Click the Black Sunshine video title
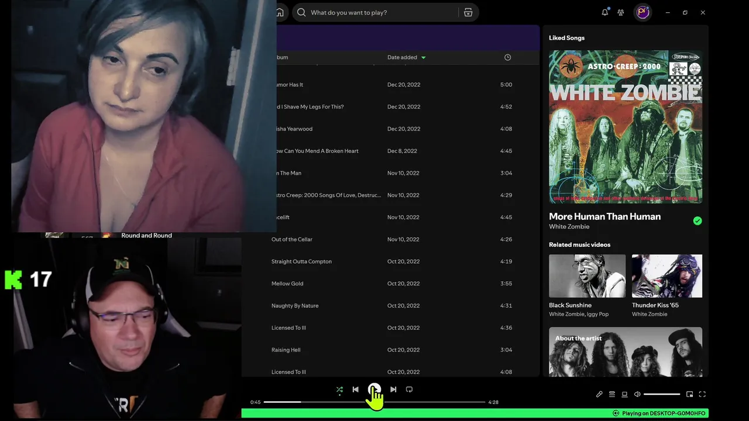 click(x=570, y=305)
